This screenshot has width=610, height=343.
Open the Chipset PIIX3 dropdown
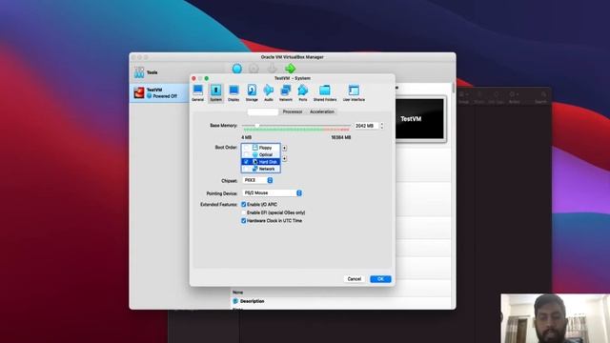(257, 180)
